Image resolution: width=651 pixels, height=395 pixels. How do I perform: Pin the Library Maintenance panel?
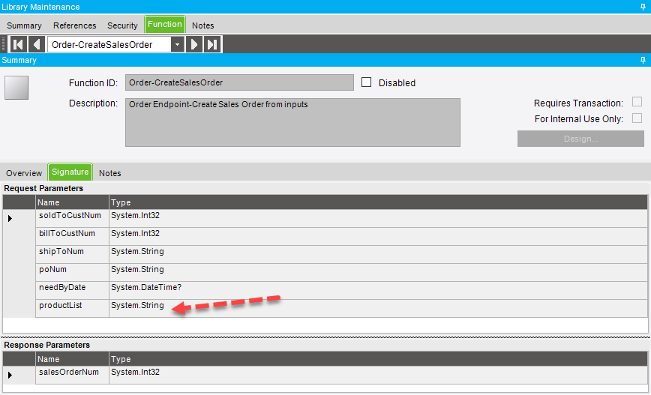click(x=643, y=7)
